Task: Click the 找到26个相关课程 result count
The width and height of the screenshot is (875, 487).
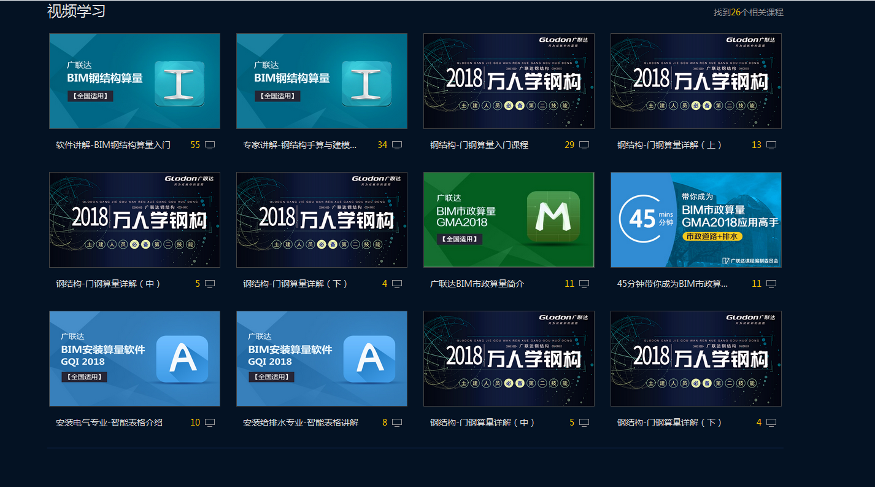Action: tap(748, 12)
